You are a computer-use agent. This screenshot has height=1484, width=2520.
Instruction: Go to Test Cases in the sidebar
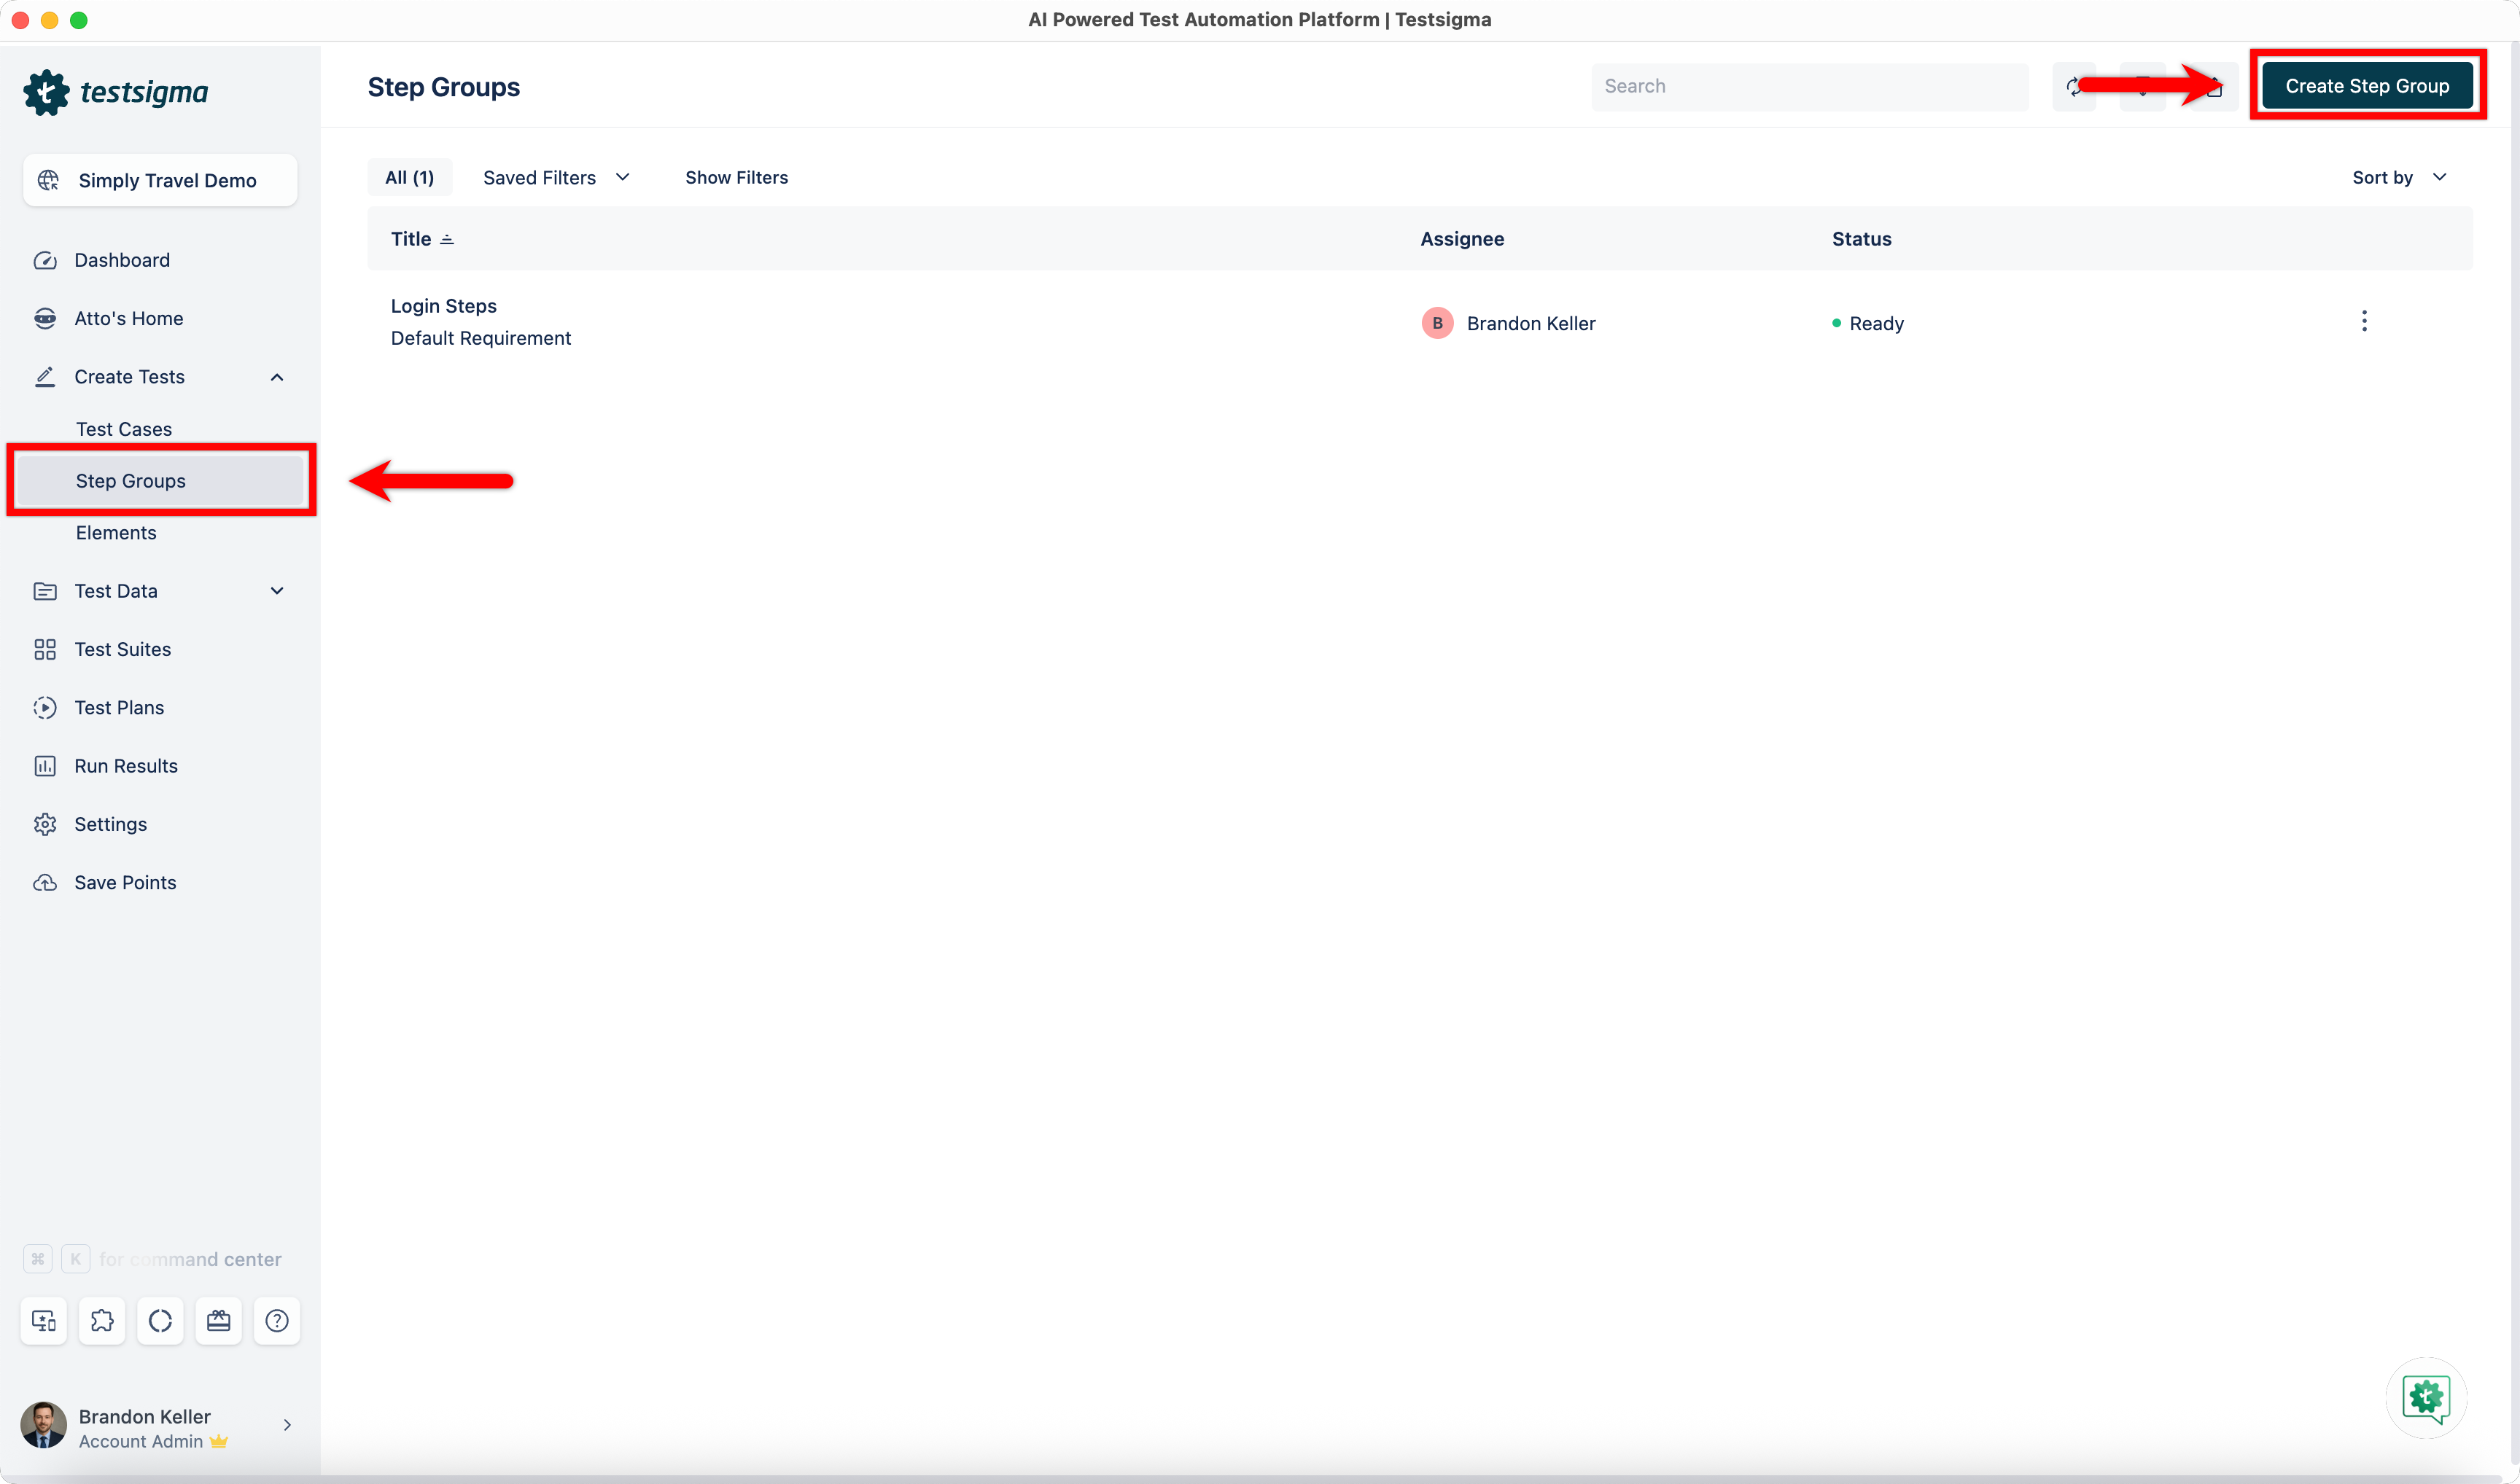[x=123, y=429]
